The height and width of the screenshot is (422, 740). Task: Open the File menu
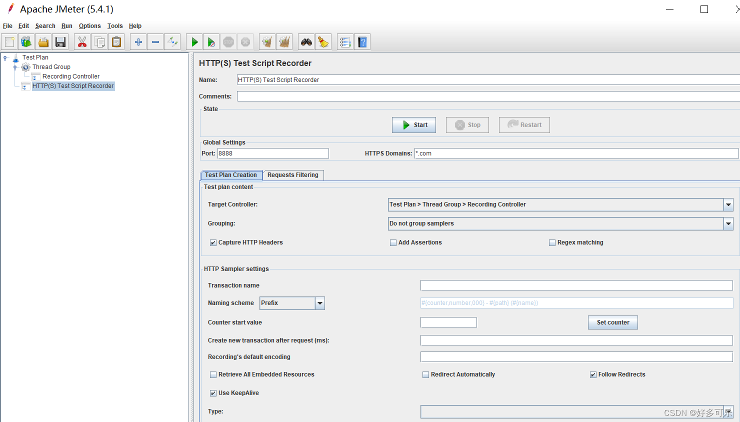tap(7, 26)
